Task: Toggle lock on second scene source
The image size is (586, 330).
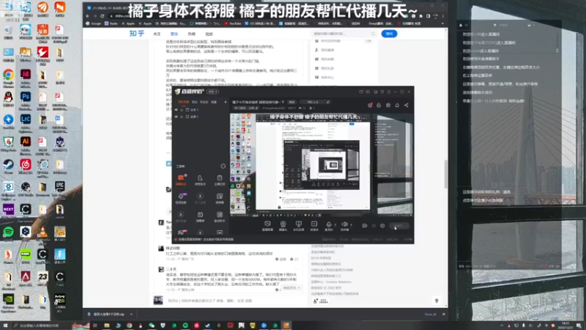Action: click(x=182, y=117)
